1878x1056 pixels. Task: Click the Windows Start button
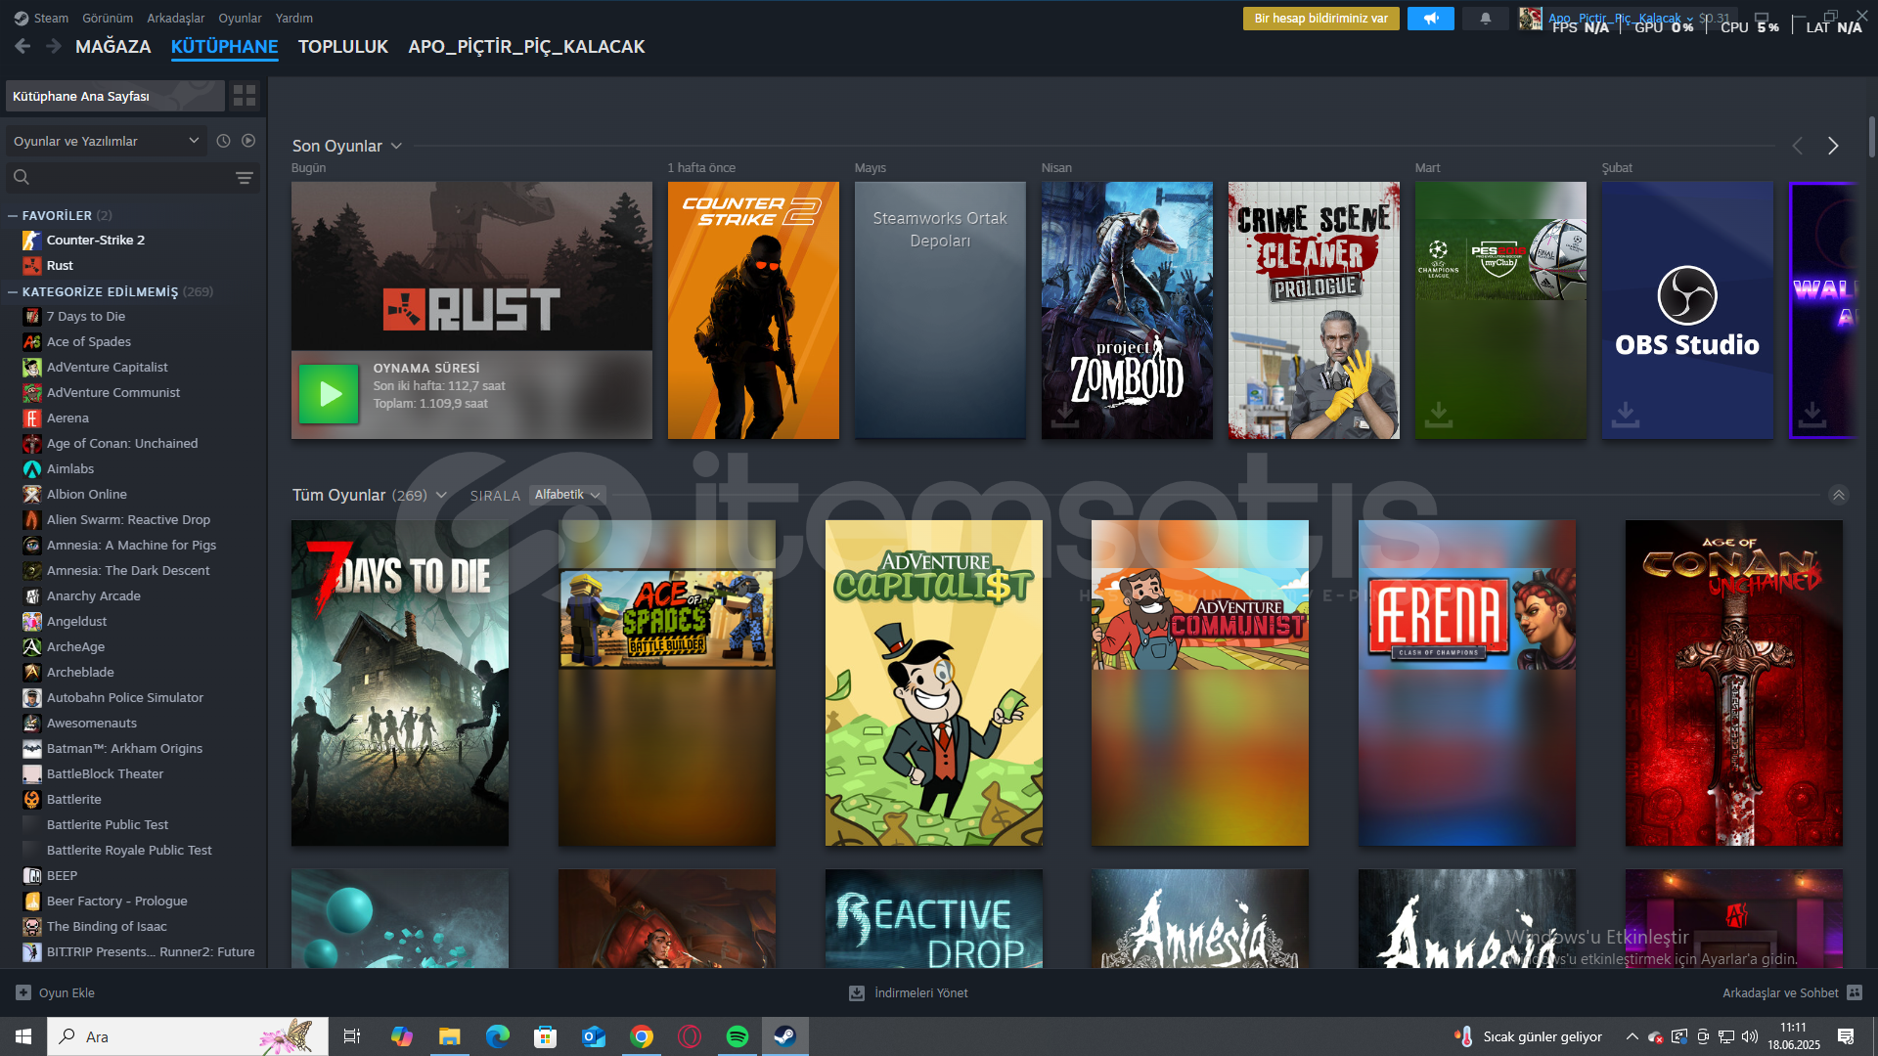(x=23, y=1036)
